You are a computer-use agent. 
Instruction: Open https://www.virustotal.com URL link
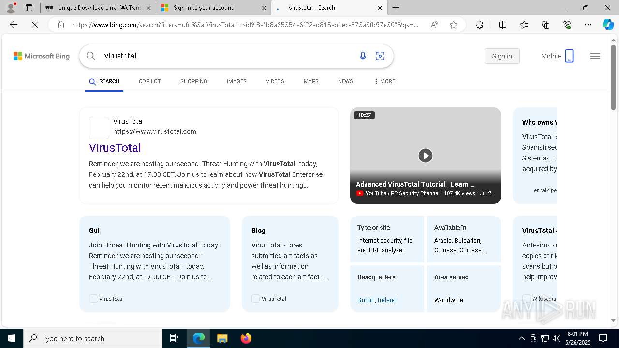(155, 131)
